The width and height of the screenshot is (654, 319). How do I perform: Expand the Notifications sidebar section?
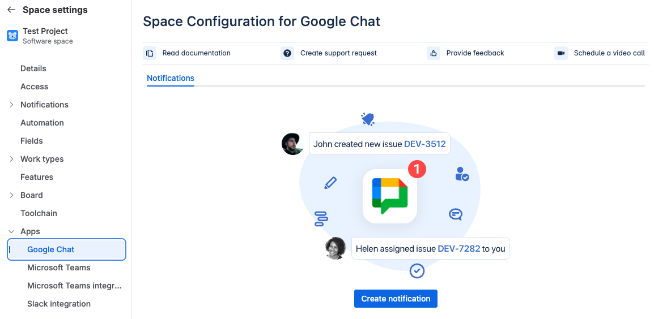coord(12,105)
